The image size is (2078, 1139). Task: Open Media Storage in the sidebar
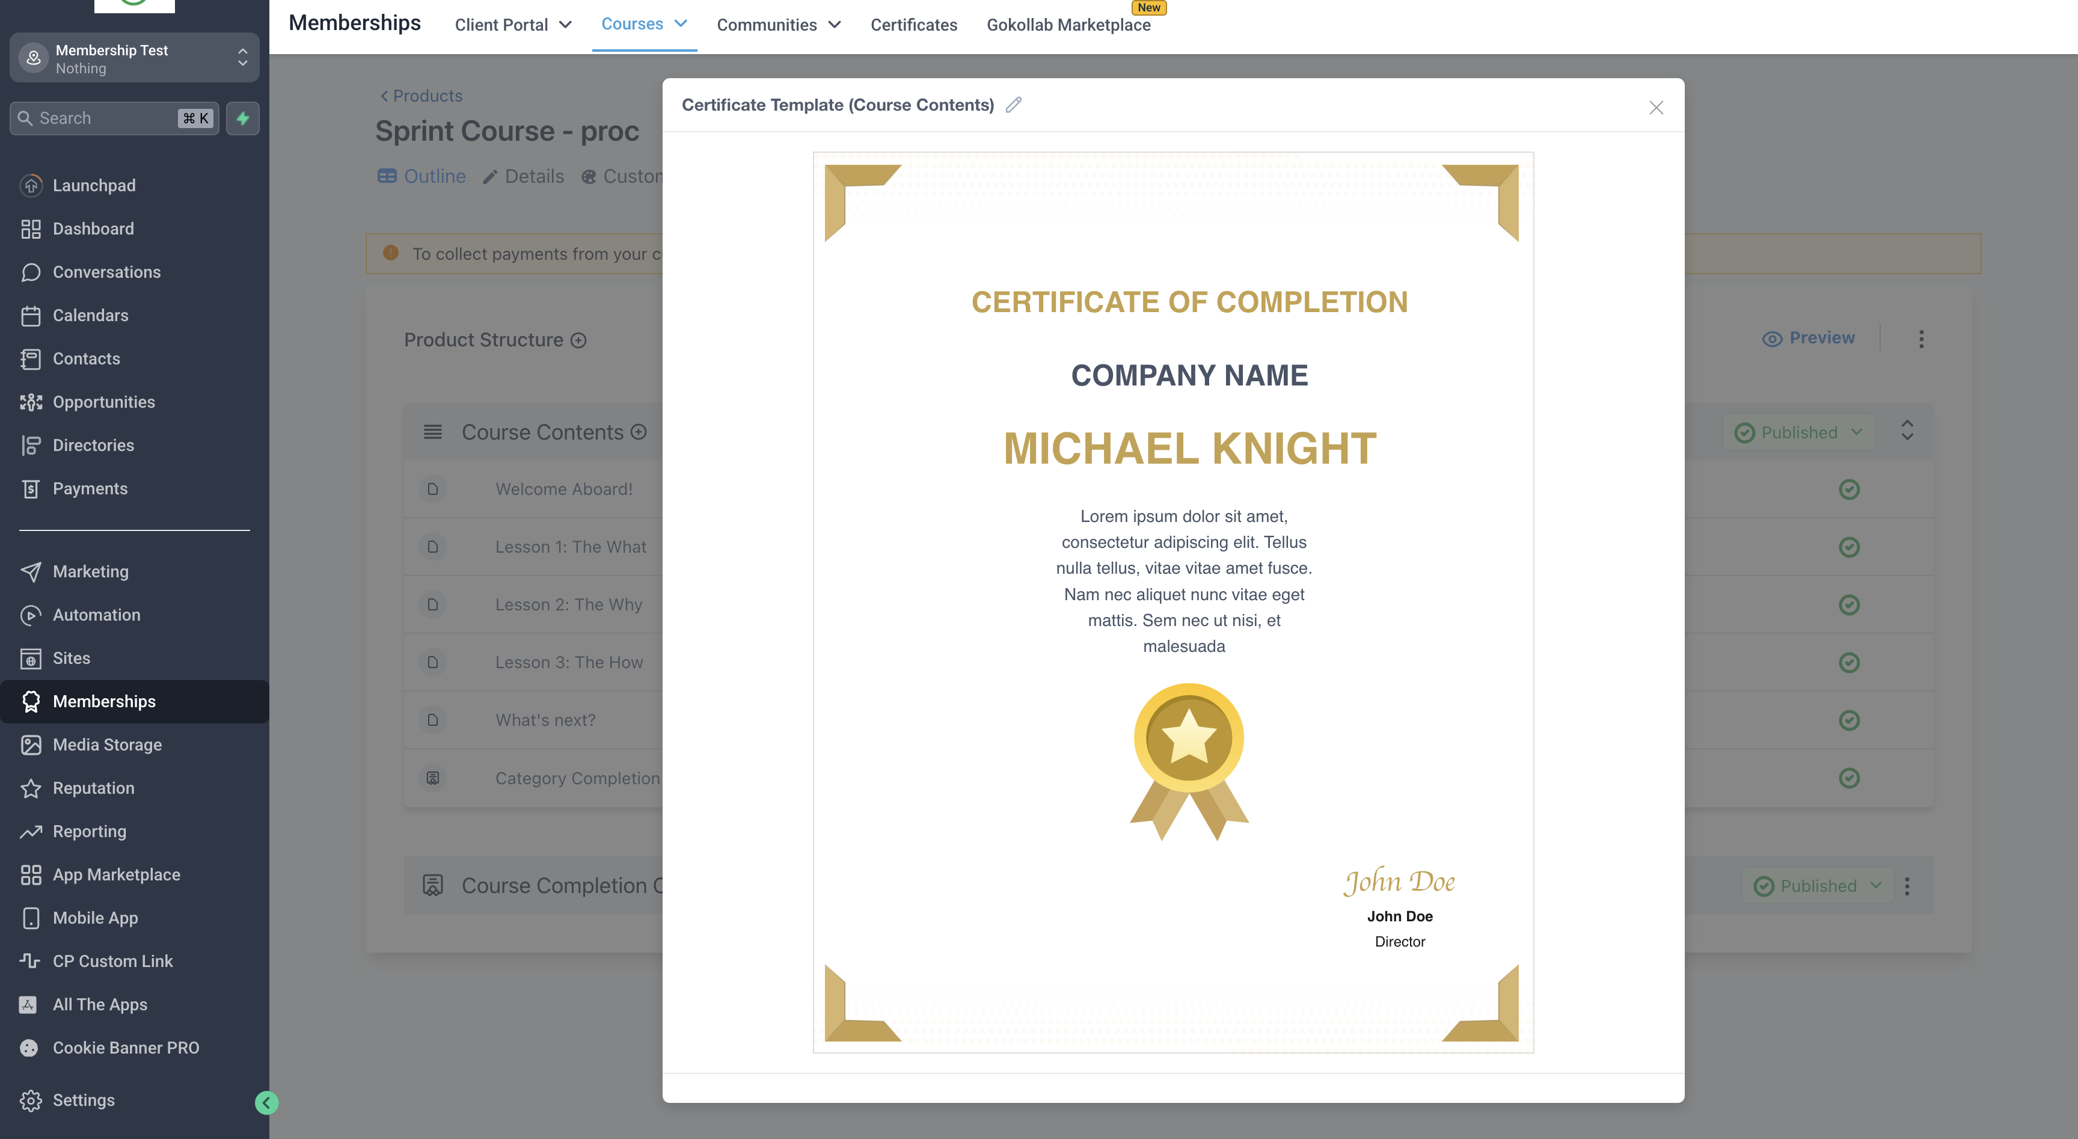[x=106, y=744]
